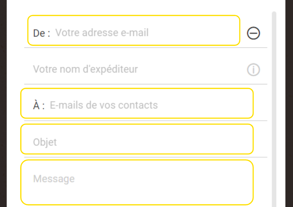This screenshot has height=207, width=293.
Task: Click inside the 'Message' text area
Action: pos(137,182)
